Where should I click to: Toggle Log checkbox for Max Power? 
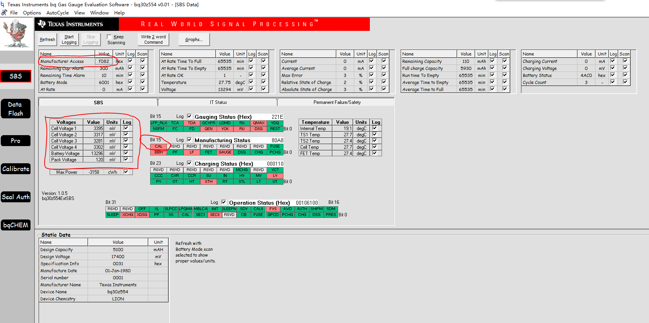click(x=126, y=172)
